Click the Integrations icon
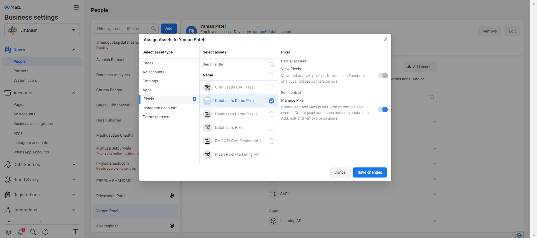 (8, 210)
